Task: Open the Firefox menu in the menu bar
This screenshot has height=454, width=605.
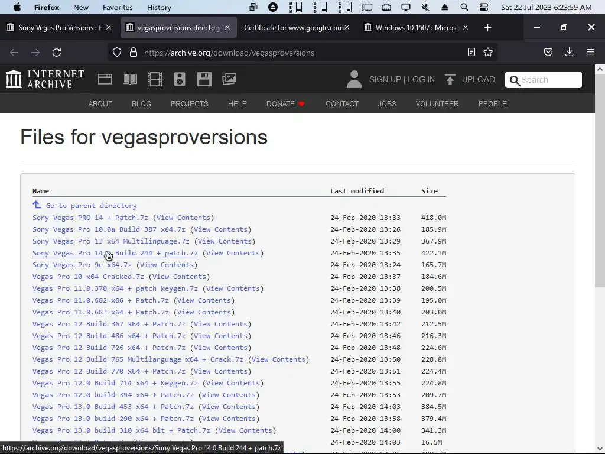Action: [x=46, y=7]
